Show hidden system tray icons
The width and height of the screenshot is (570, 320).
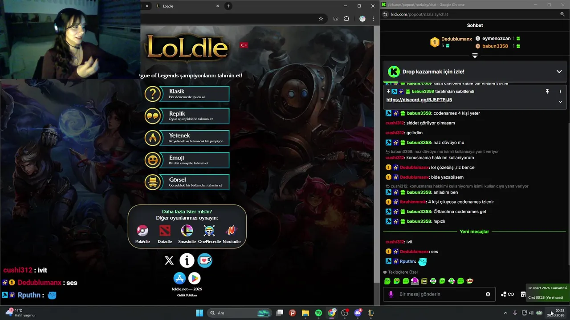pyautogui.click(x=505, y=313)
